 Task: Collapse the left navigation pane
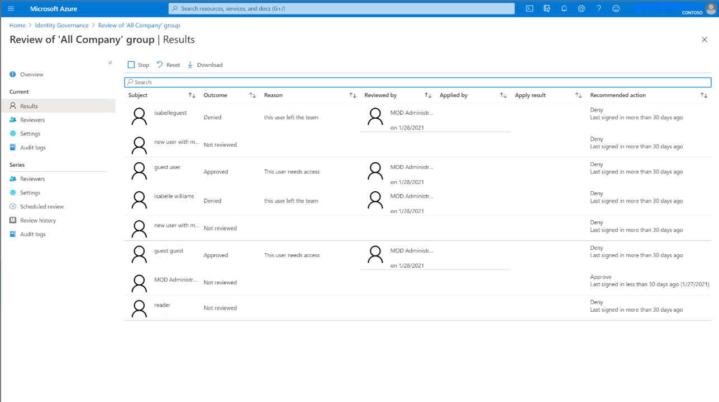click(x=110, y=62)
